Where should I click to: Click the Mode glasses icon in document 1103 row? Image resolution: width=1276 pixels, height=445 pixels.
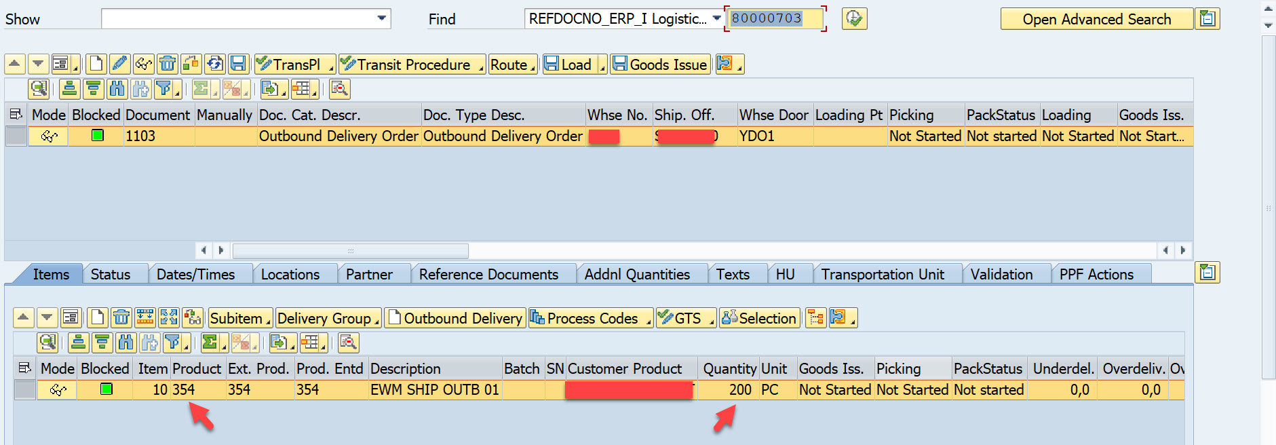click(49, 136)
